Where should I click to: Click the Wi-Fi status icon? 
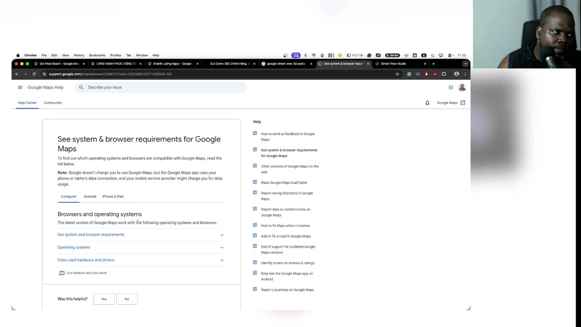[x=313, y=55]
